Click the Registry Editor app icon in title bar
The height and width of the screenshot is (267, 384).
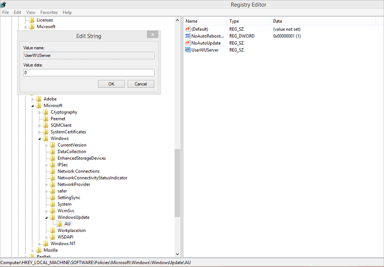[4, 4]
